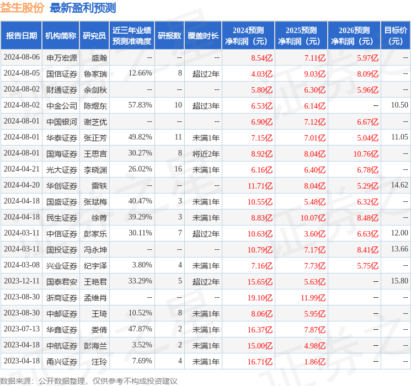Click the 19.10亿 2024 profit forecast
Viewport: 411px width, 386px height.
[x=260, y=298]
